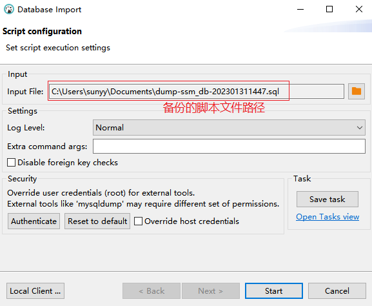Screen dimensions: 372x306
Task: Minimize the Database Import window
Action: [x=300, y=10]
